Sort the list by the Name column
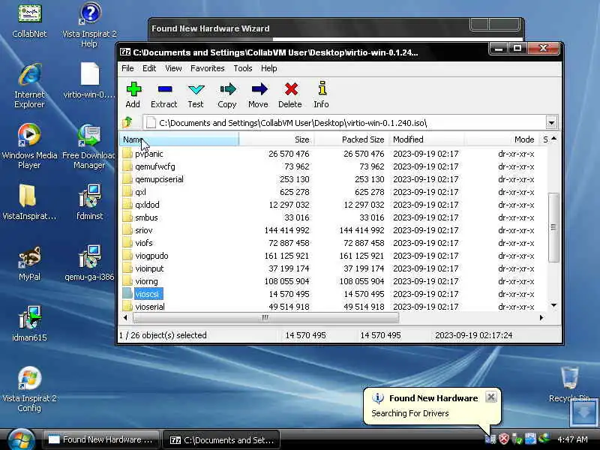 point(179,139)
